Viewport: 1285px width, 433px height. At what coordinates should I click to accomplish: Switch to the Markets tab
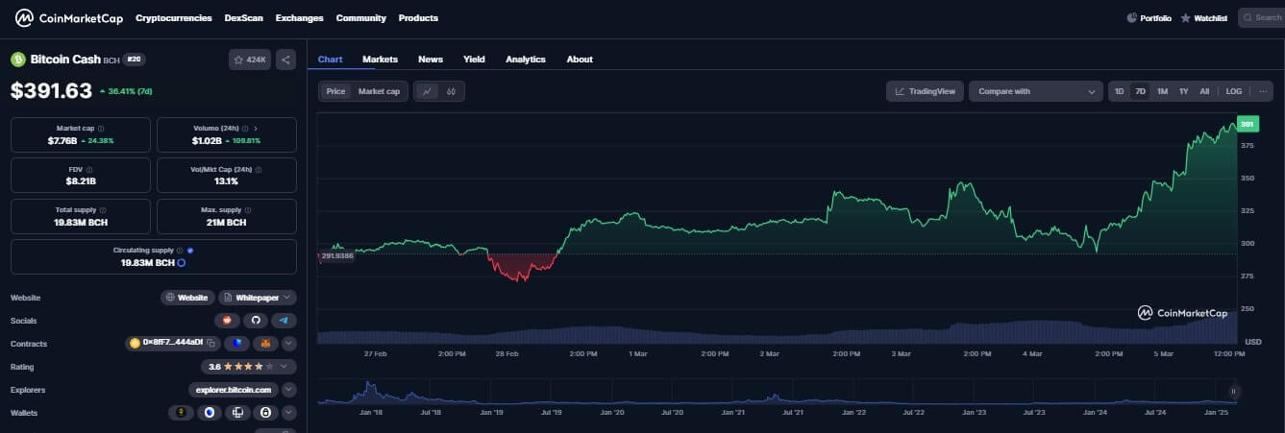click(380, 60)
